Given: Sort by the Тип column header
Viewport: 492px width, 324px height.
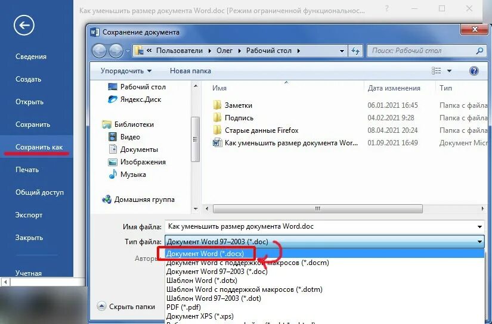Looking at the screenshot, I should tap(445, 88).
